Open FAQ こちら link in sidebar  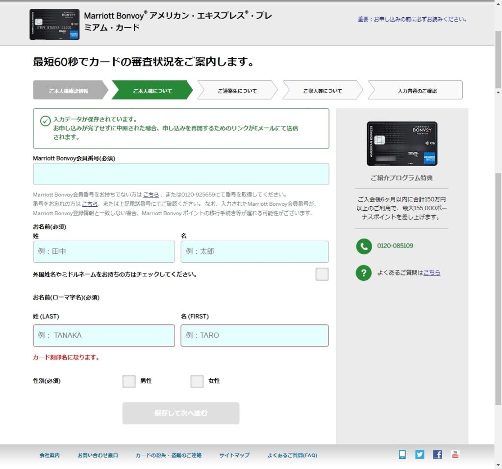[432, 272]
